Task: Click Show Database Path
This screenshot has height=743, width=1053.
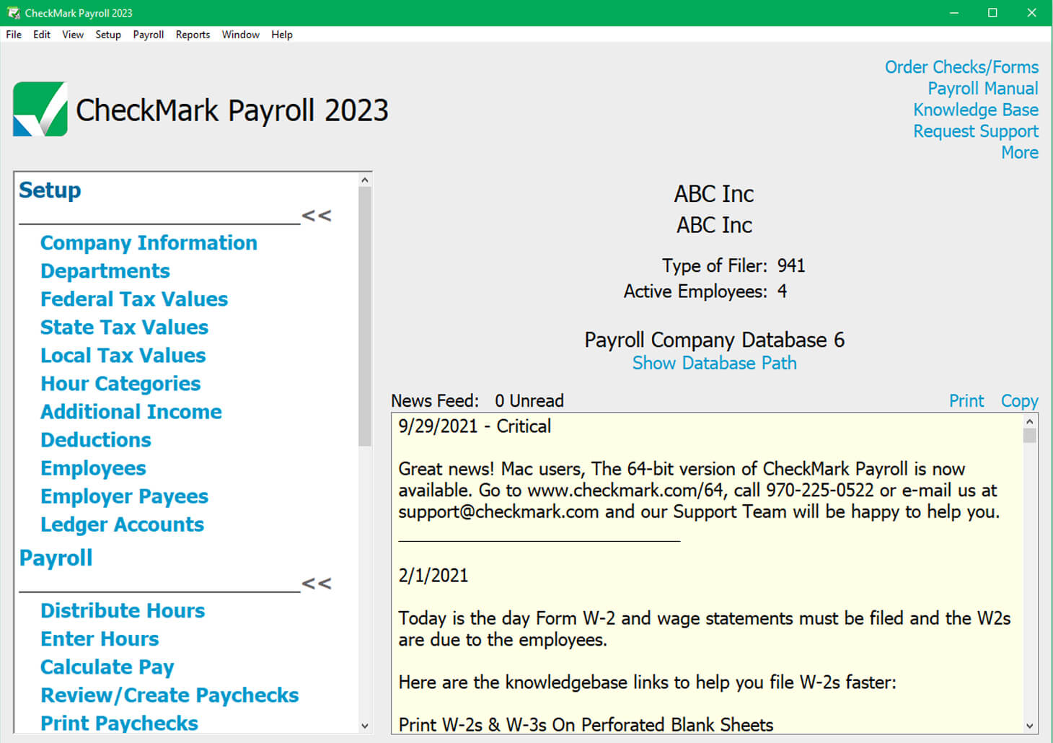Action: click(715, 363)
